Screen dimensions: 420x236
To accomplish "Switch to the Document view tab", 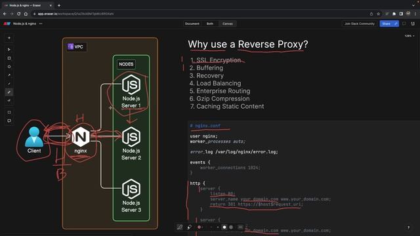I will point(192,24).
